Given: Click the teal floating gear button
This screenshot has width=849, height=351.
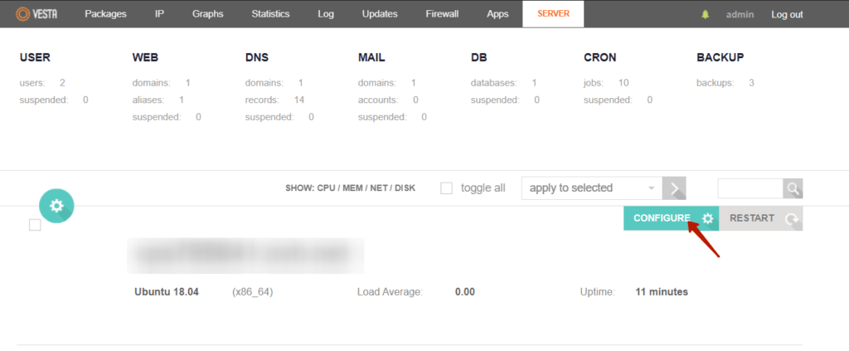Looking at the screenshot, I should (56, 206).
